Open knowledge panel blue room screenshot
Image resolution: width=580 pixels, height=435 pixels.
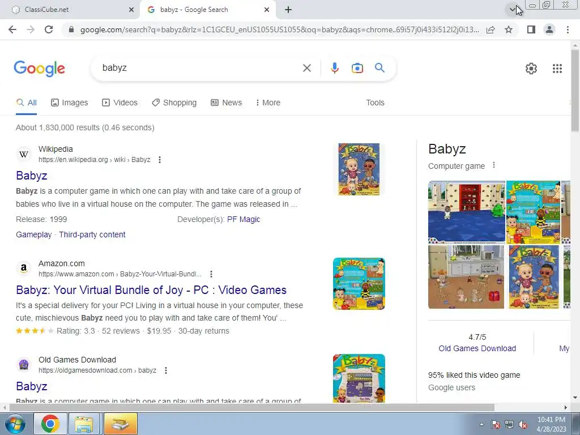(x=467, y=212)
